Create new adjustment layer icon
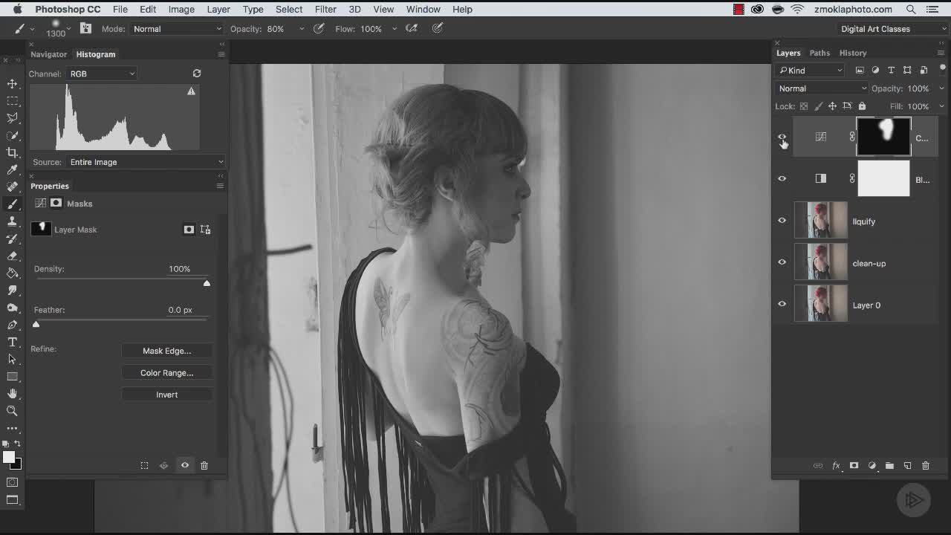 click(x=872, y=466)
